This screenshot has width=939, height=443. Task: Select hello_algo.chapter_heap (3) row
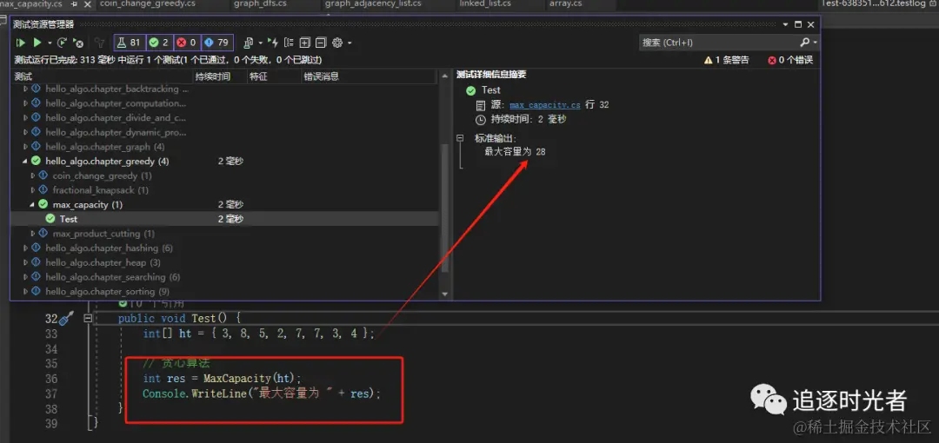coord(224,263)
